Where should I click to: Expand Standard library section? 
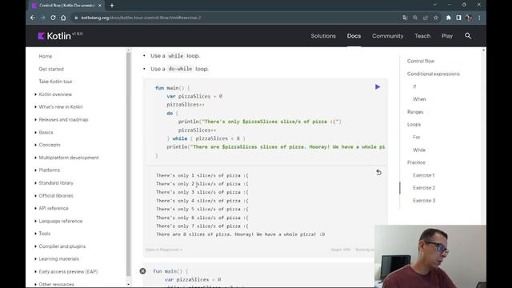click(56, 183)
